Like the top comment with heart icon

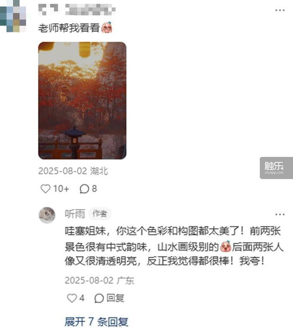coord(46,189)
